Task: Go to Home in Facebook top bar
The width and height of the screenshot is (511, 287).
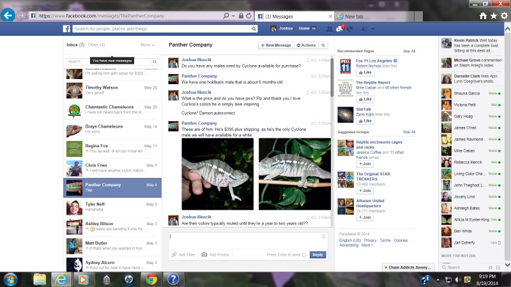Action: click(x=304, y=29)
